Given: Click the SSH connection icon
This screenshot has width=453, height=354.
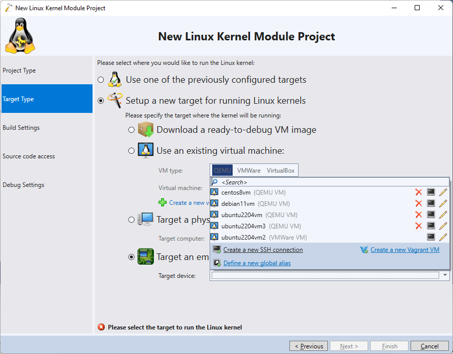Looking at the screenshot, I should pos(216,249).
